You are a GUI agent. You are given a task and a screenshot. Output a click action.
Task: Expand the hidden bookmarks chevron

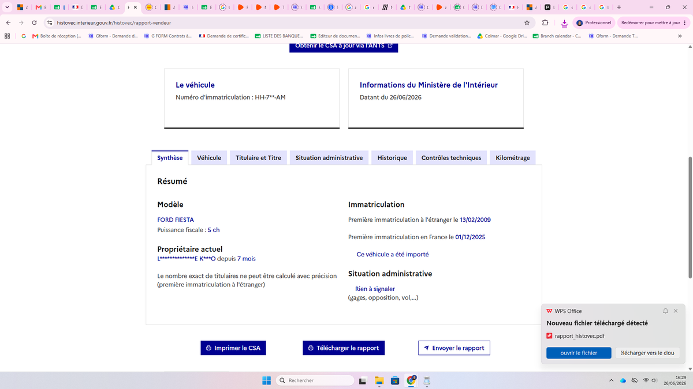[x=680, y=36]
